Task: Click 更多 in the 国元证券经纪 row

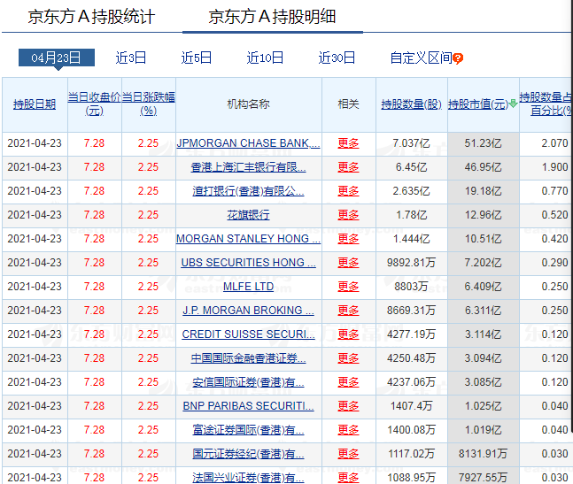Action: pyautogui.click(x=348, y=454)
